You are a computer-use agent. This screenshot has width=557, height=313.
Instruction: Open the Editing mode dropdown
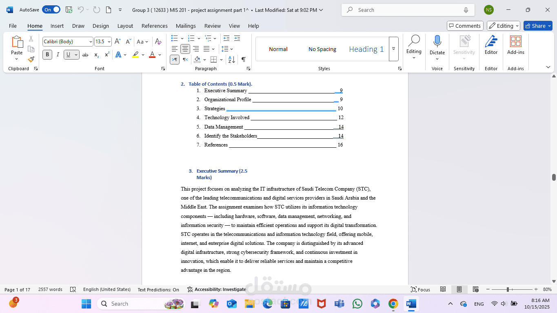click(x=503, y=26)
